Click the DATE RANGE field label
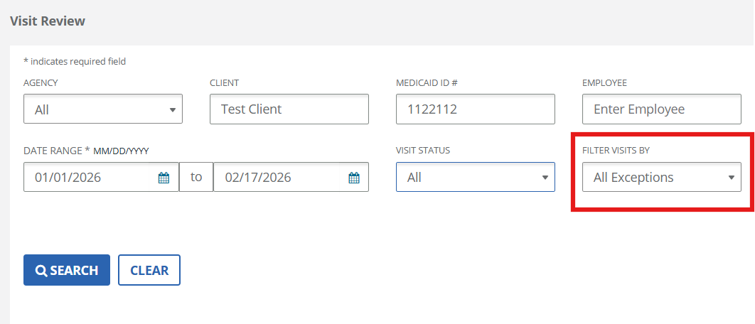 53,151
